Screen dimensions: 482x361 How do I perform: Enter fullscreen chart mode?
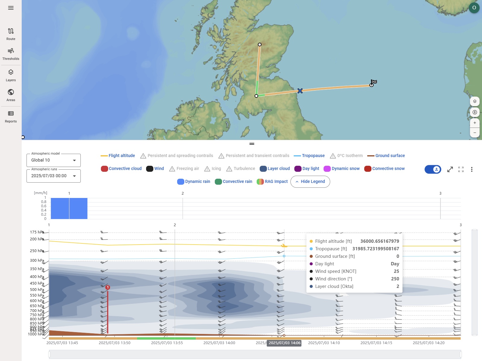461,169
